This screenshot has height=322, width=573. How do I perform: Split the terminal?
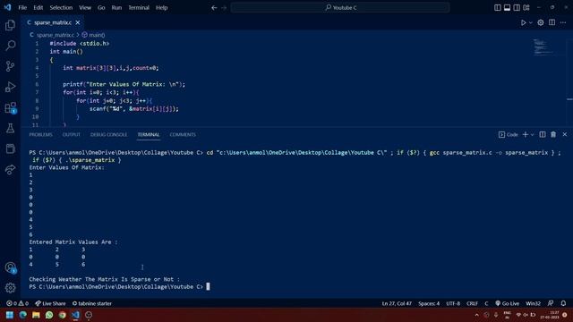click(543, 135)
